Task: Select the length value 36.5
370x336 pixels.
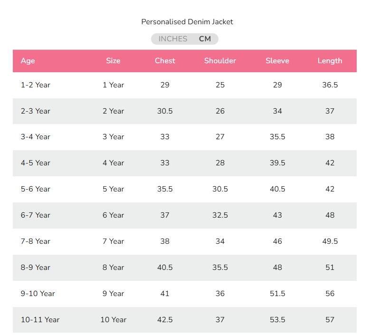Action: (x=330, y=85)
